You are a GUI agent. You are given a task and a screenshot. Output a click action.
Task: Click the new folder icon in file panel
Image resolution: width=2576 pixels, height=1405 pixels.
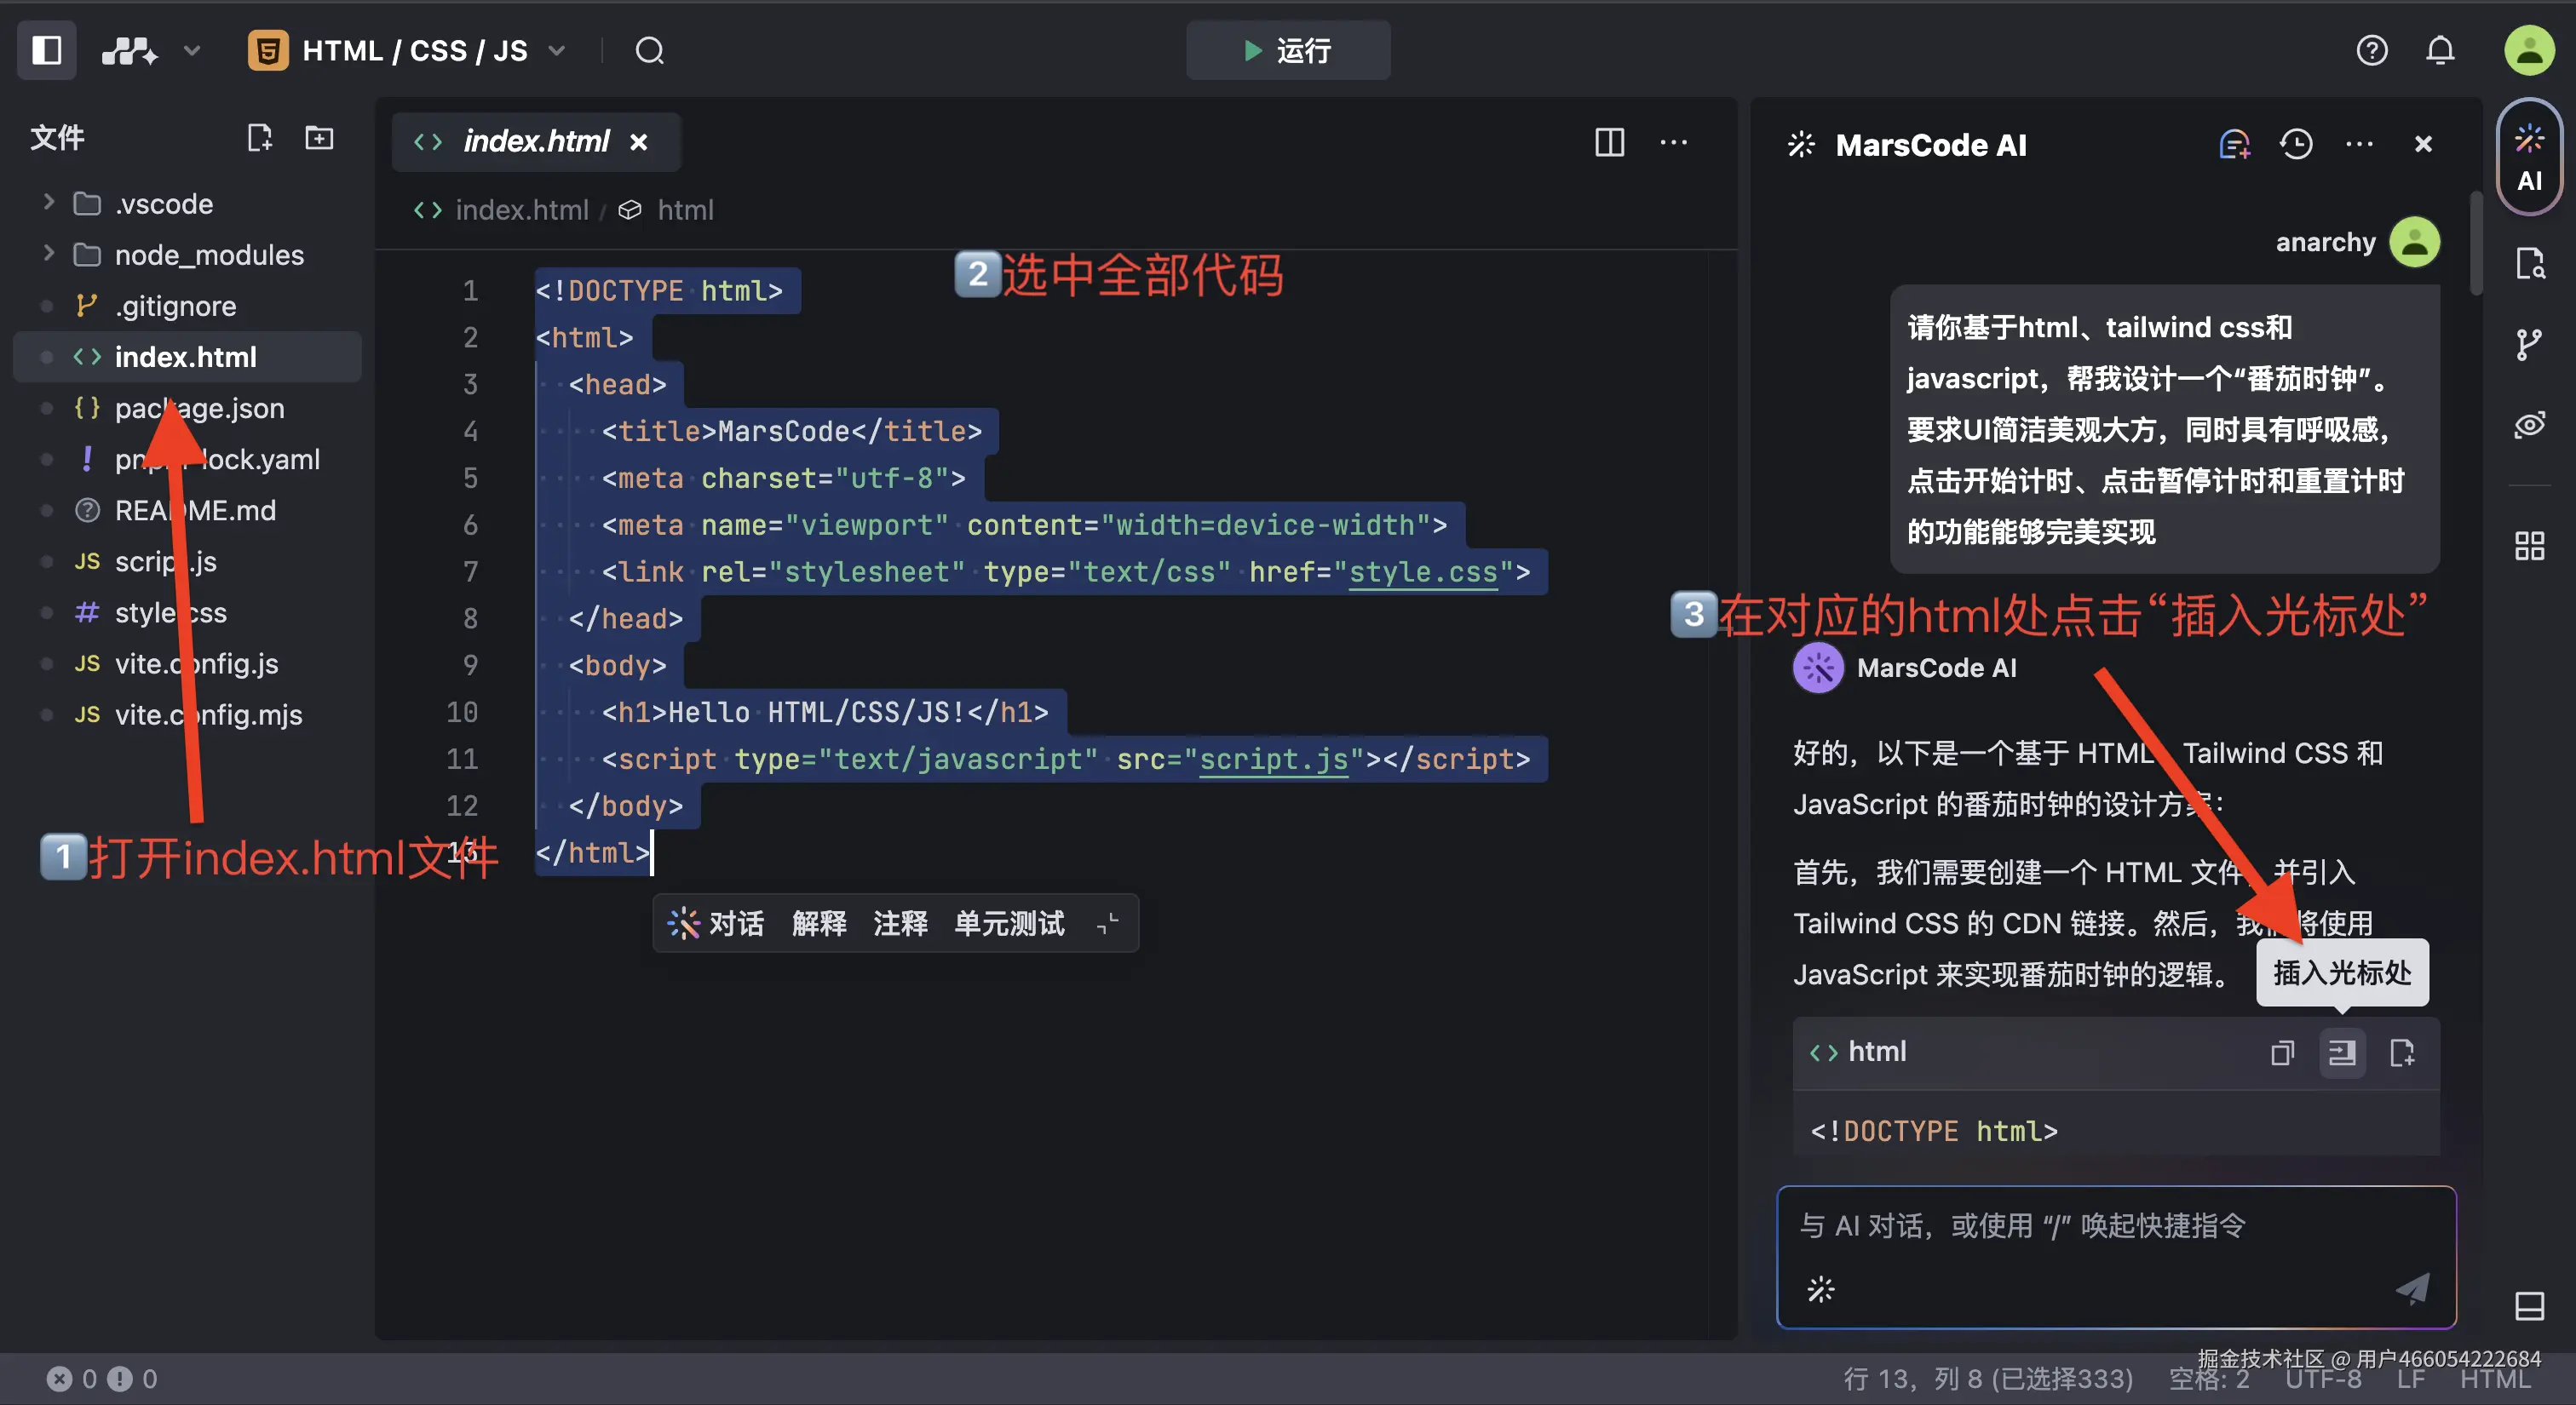point(319,137)
